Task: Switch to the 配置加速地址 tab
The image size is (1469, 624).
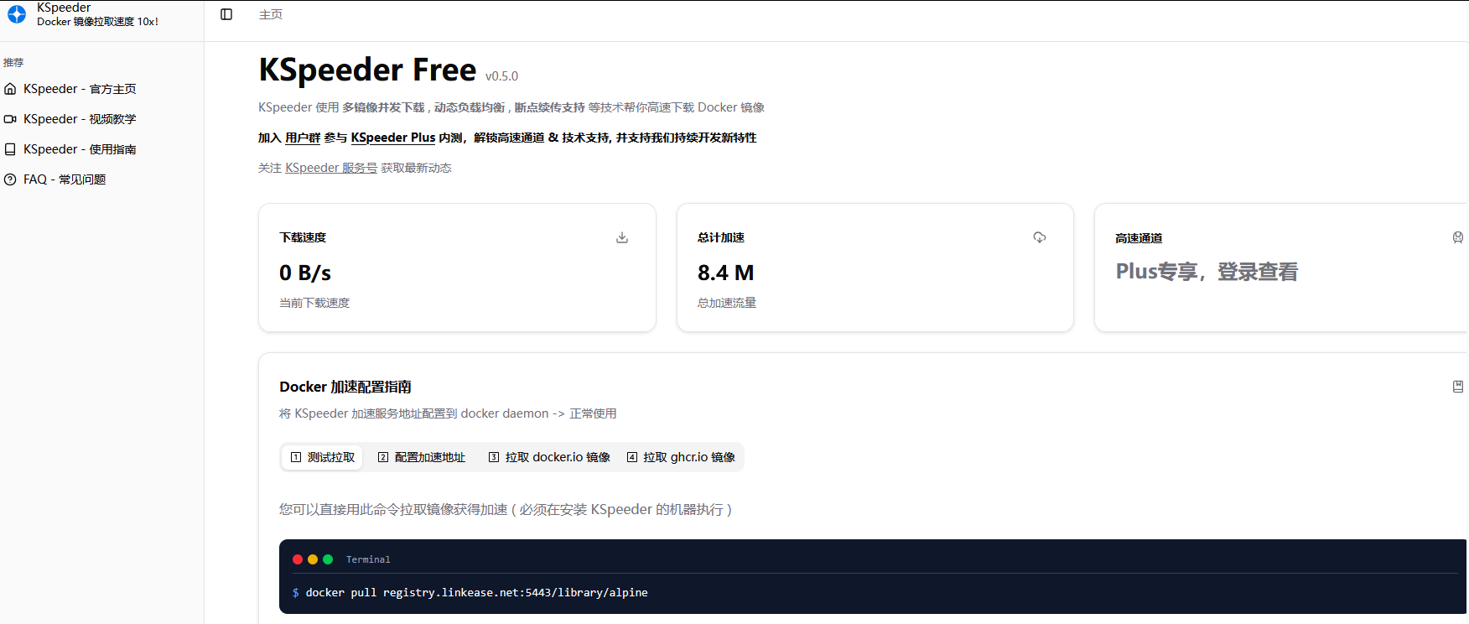Action: pos(421,457)
